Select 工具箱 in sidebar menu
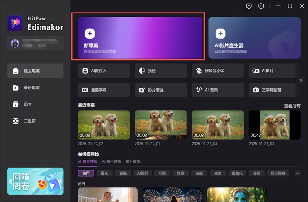Image resolution: width=308 pixels, height=202 pixels. click(35, 121)
